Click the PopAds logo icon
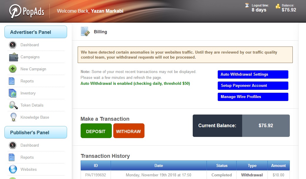 tap(15, 11)
